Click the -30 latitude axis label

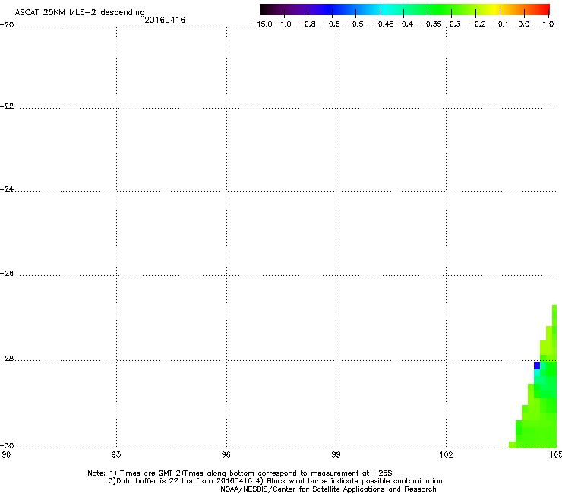point(7,446)
